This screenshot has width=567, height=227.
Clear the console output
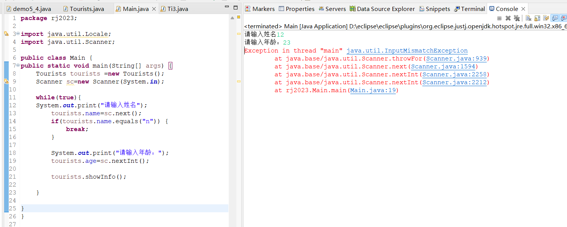528,18
